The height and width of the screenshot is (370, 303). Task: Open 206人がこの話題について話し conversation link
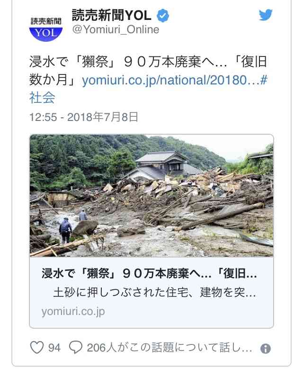pyautogui.click(x=169, y=348)
